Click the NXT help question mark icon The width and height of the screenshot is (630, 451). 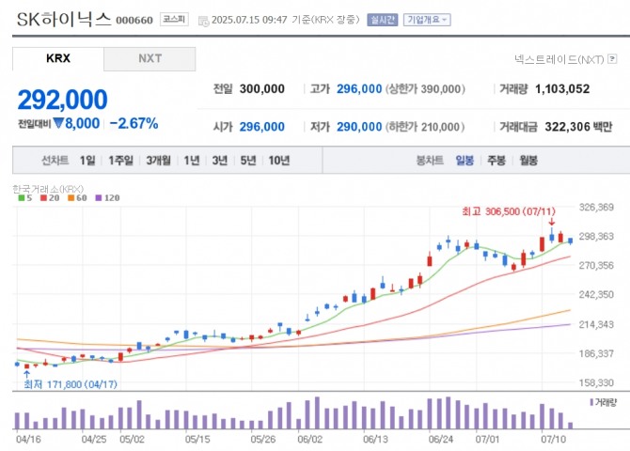point(612,59)
